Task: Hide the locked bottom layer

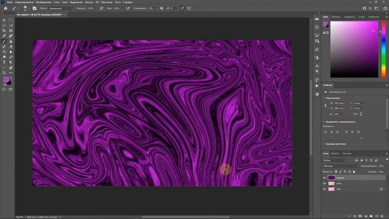Action: pos(324,189)
